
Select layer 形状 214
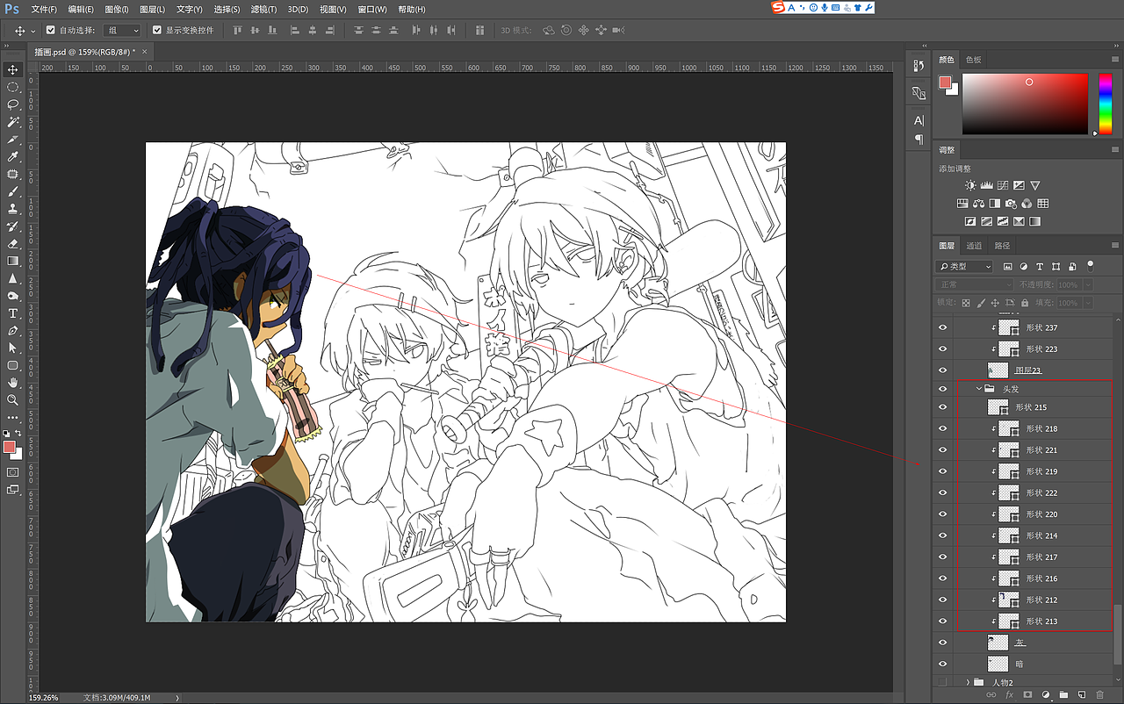pos(1034,535)
